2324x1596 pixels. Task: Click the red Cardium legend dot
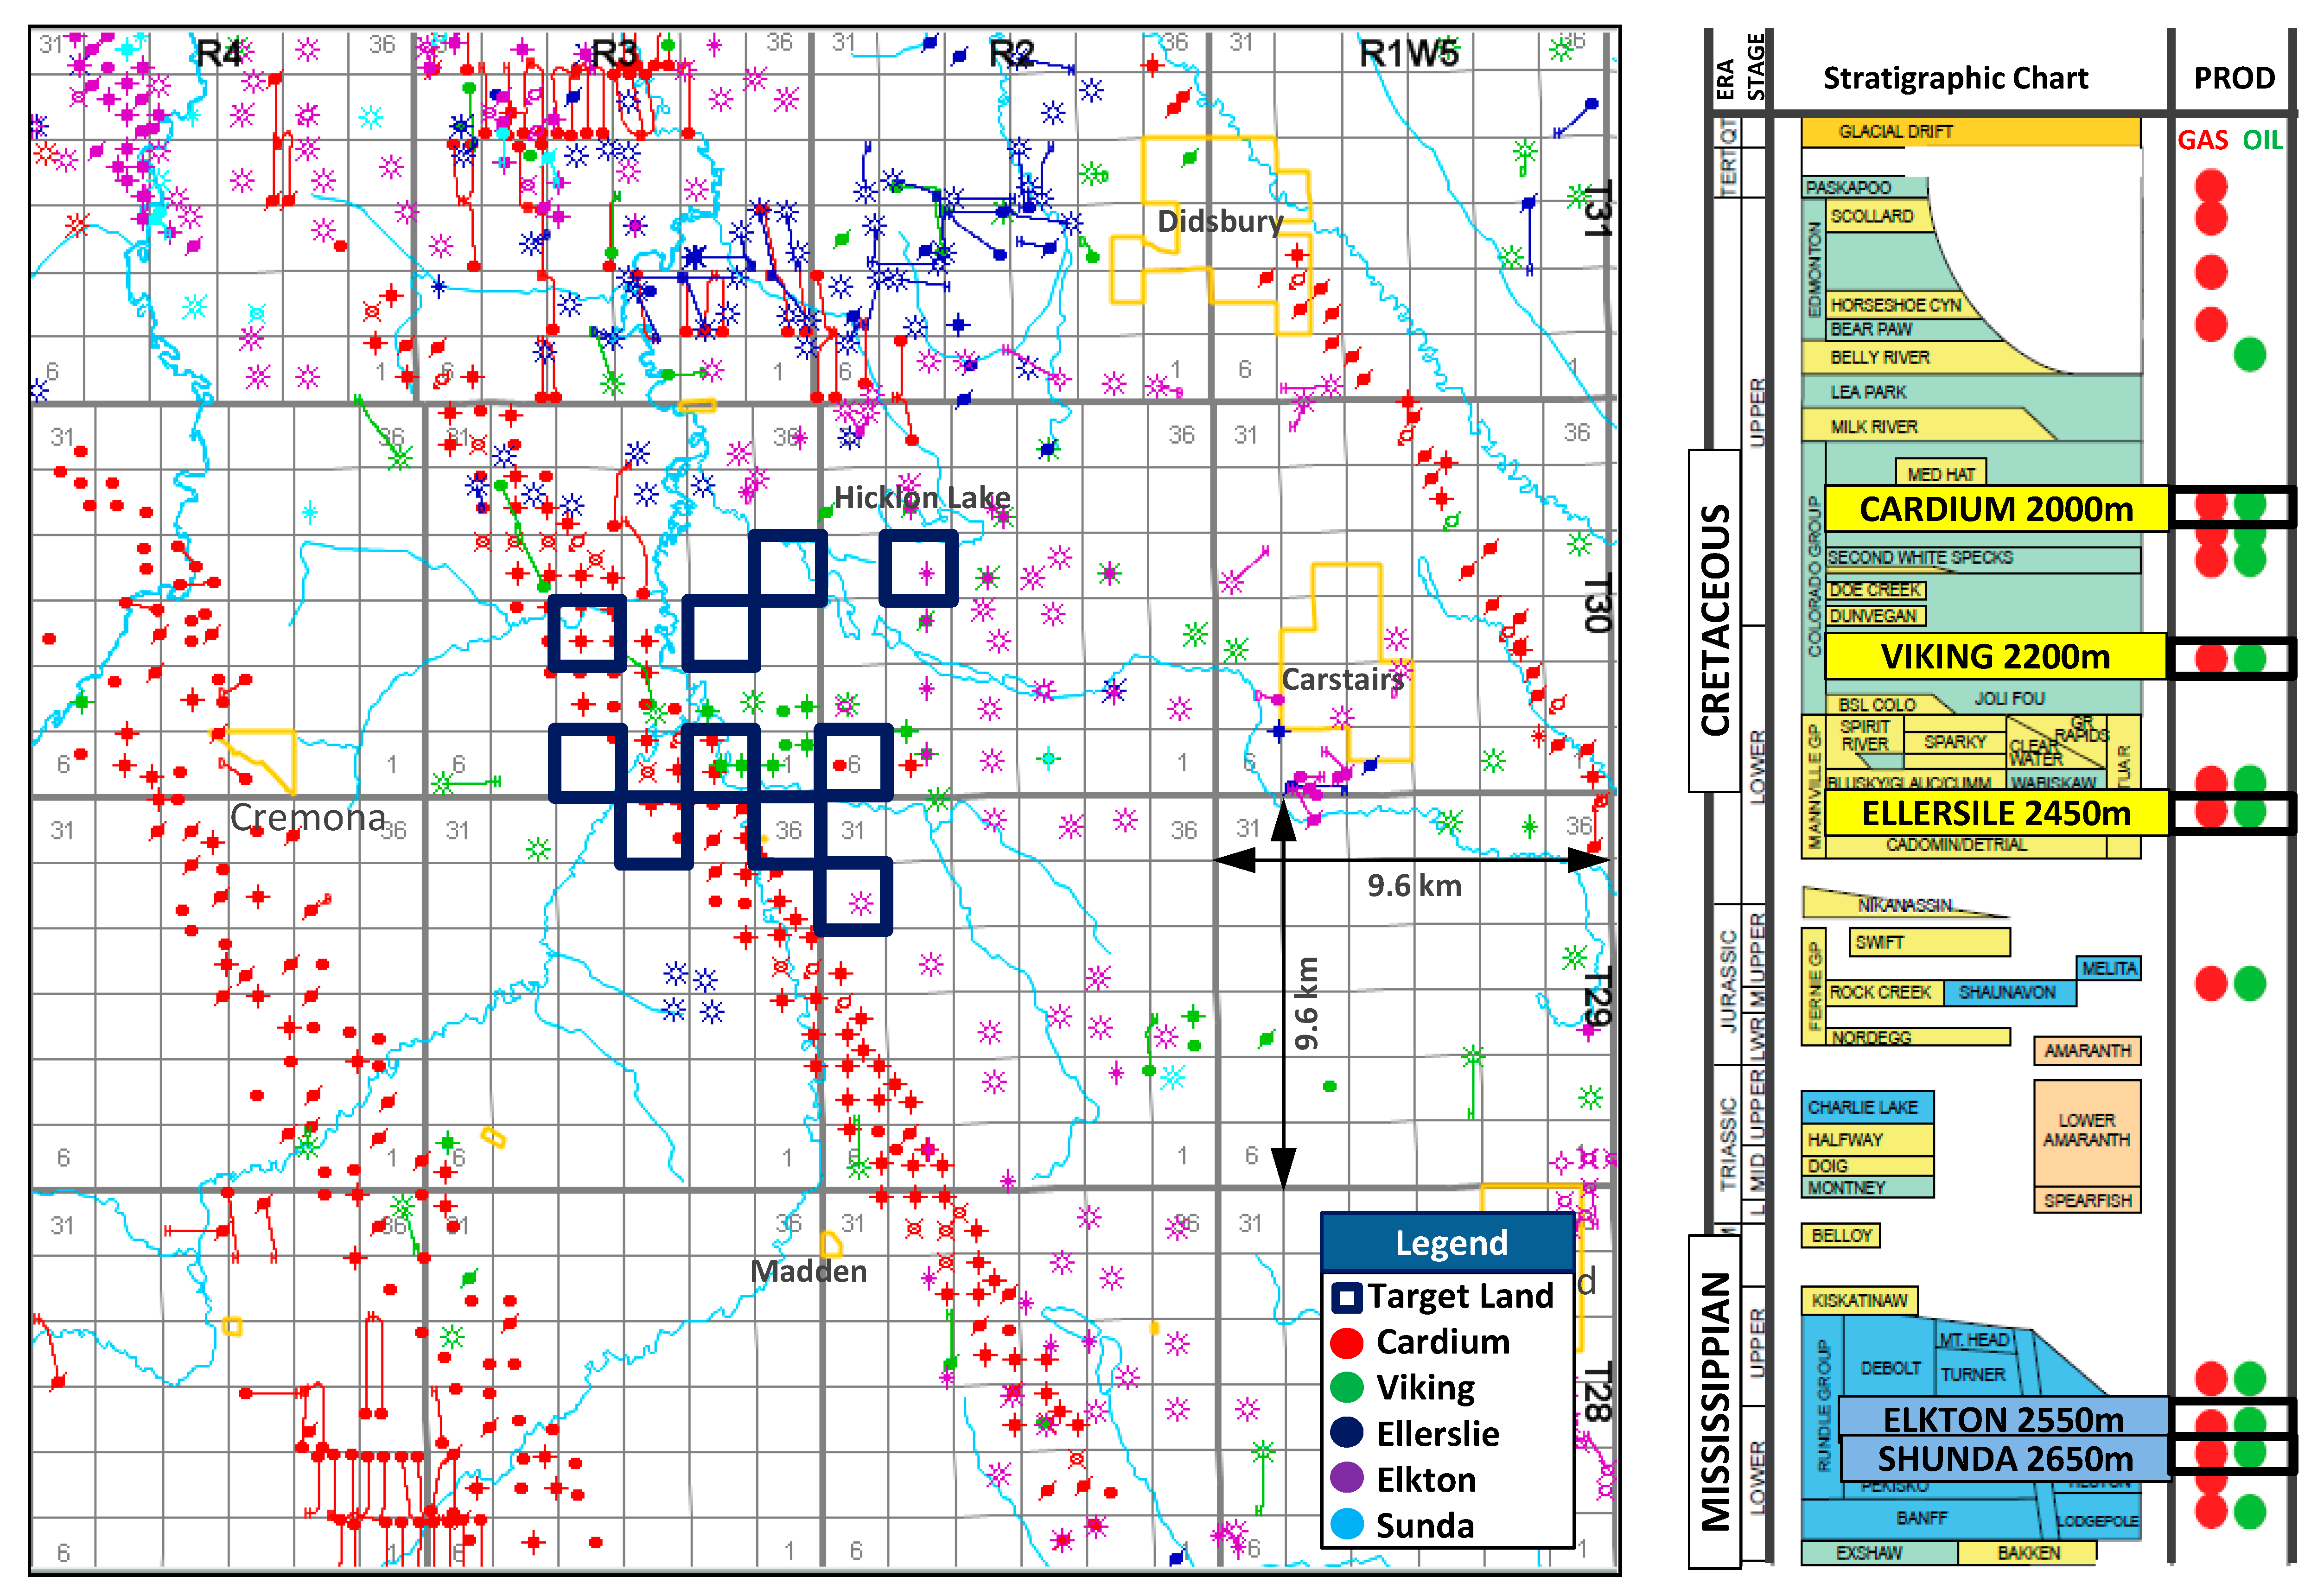pyautogui.click(x=1347, y=1343)
